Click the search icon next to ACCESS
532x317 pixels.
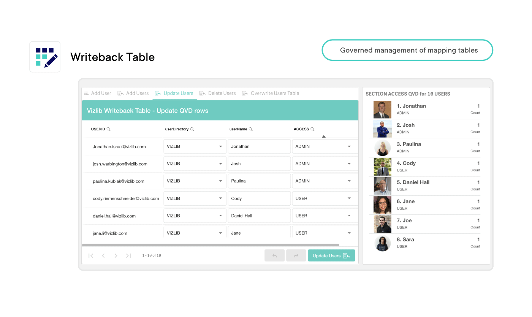tap(313, 129)
